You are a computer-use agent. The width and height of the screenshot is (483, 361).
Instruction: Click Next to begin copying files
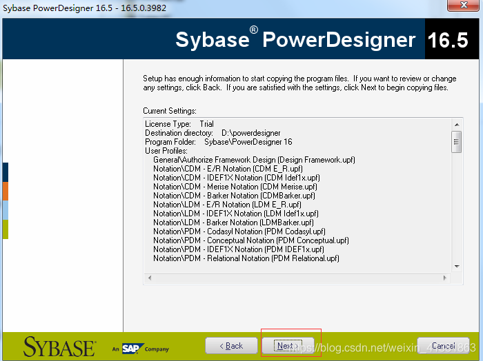288,346
